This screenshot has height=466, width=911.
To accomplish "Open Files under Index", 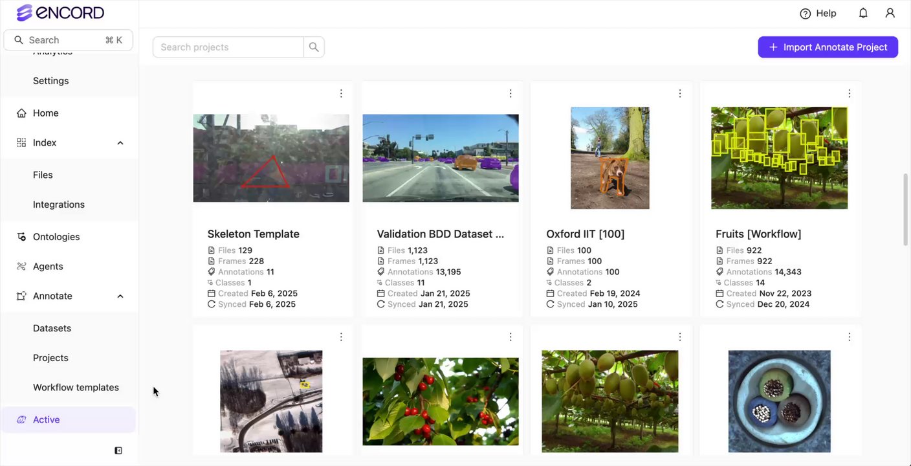I will pos(43,175).
